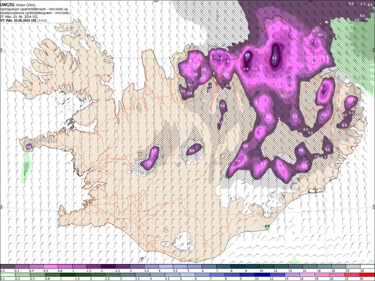The image size is (375, 281).
Task: Select the darkest green 1–1.5 swatch on lower scale
Action: pos(67,275)
